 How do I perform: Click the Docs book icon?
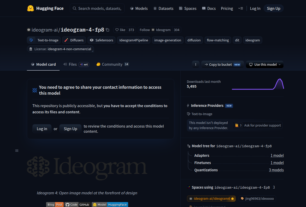point(204,8)
